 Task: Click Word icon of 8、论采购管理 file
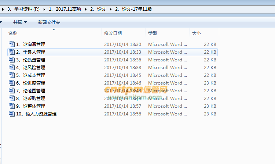point(11,99)
